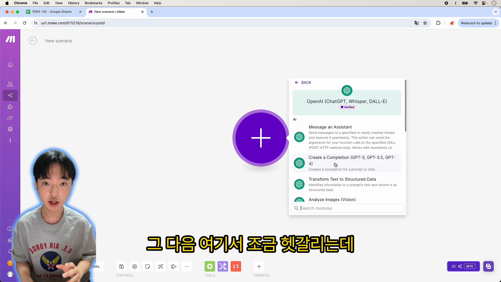Screen dimensions: 501x282
Task: Click the Controls gear icon in toolbar
Action: point(135,267)
